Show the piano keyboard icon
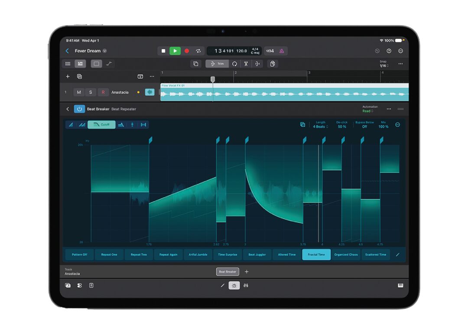468x334 pixels. (400, 286)
